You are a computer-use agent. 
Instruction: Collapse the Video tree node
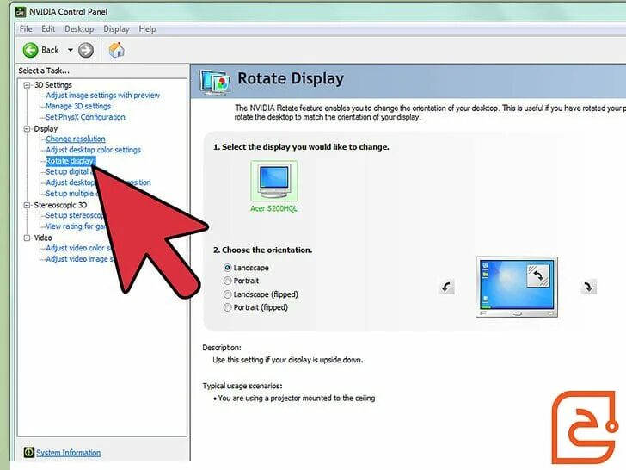tap(27, 238)
